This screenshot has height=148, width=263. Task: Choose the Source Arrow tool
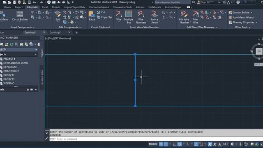[x=155, y=17]
